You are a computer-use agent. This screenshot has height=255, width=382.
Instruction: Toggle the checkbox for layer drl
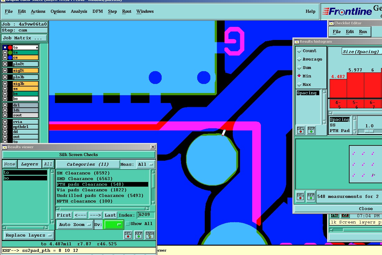pos(5,105)
